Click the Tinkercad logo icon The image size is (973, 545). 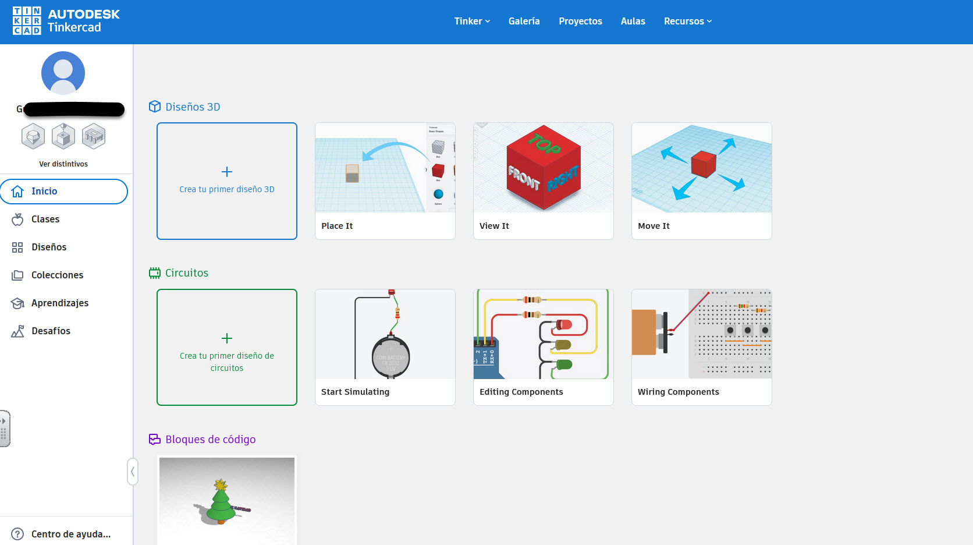tap(27, 21)
